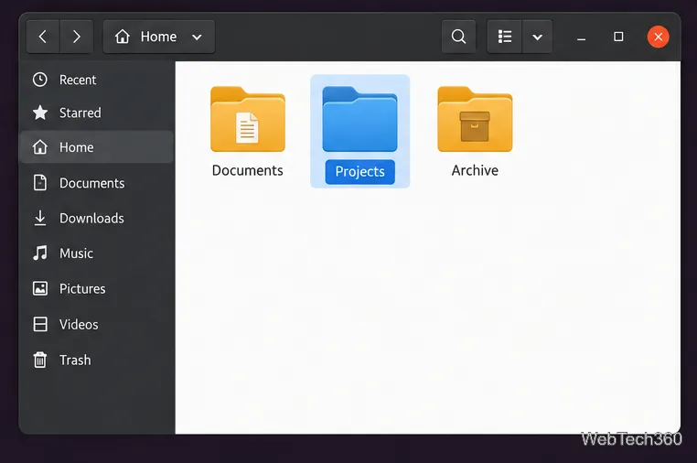Click the Starred star icon in sidebar
Image resolution: width=697 pixels, height=463 pixels.
tap(40, 113)
